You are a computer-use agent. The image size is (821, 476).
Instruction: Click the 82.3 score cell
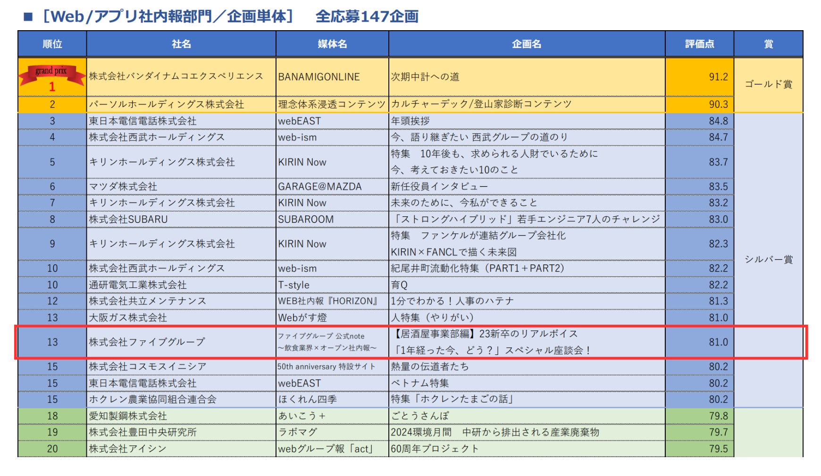(x=699, y=244)
